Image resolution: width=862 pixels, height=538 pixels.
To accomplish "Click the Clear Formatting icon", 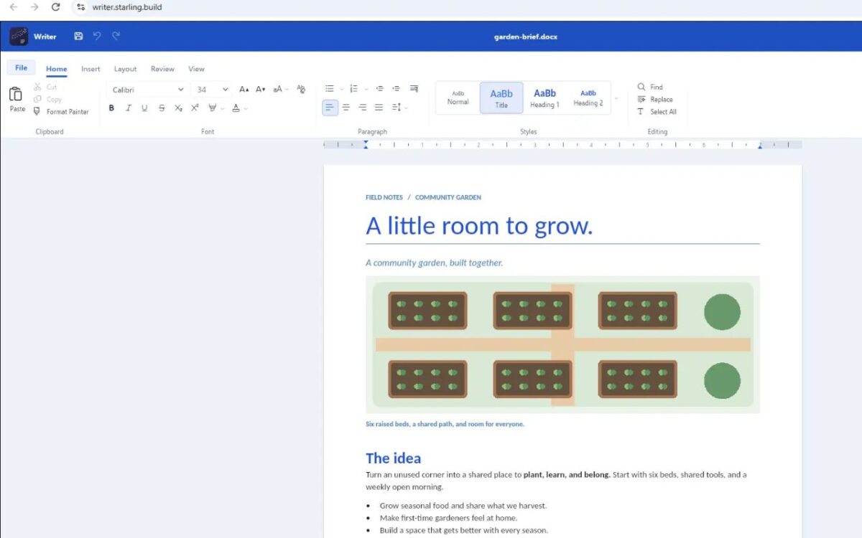I will tap(301, 90).
